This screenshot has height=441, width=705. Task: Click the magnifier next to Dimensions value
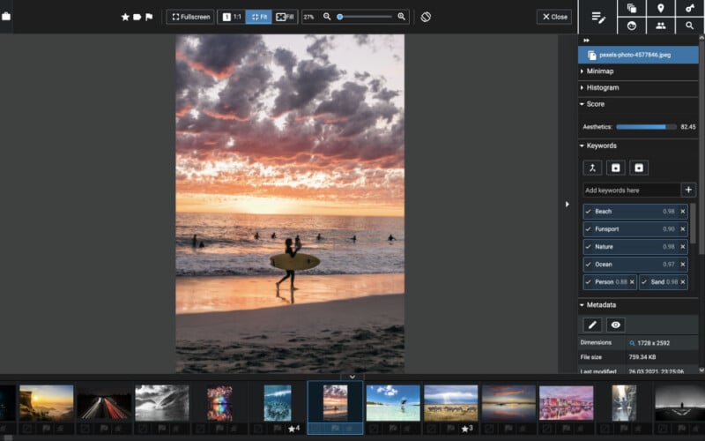coord(632,343)
